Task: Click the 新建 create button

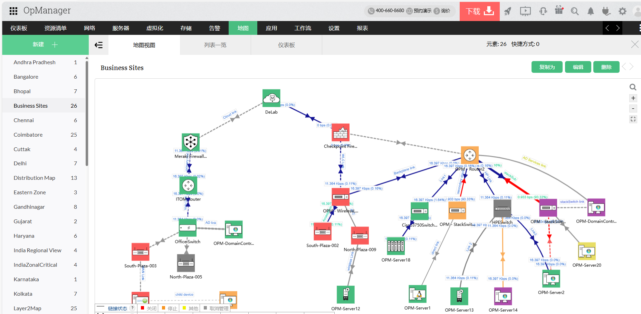Action: pos(45,45)
